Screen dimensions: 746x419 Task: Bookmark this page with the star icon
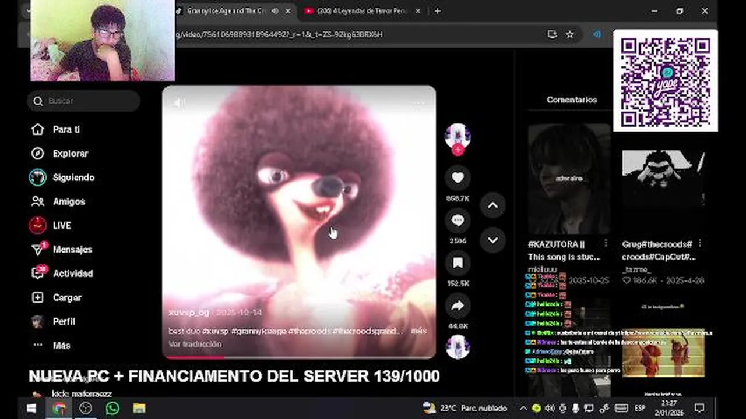coord(570,34)
